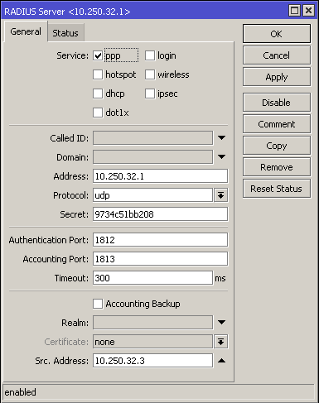Close the RADIUS Server window
This screenshot has width=319, height=403.
pos(308,11)
